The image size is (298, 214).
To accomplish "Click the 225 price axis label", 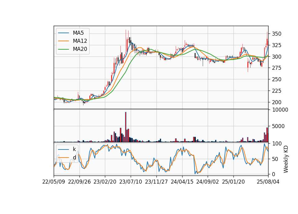I will pyautogui.click(x=277, y=91).
